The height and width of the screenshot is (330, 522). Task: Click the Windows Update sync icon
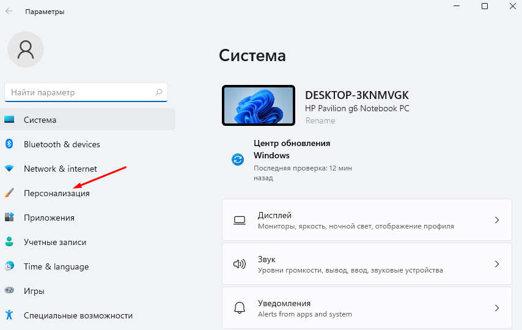pos(238,159)
